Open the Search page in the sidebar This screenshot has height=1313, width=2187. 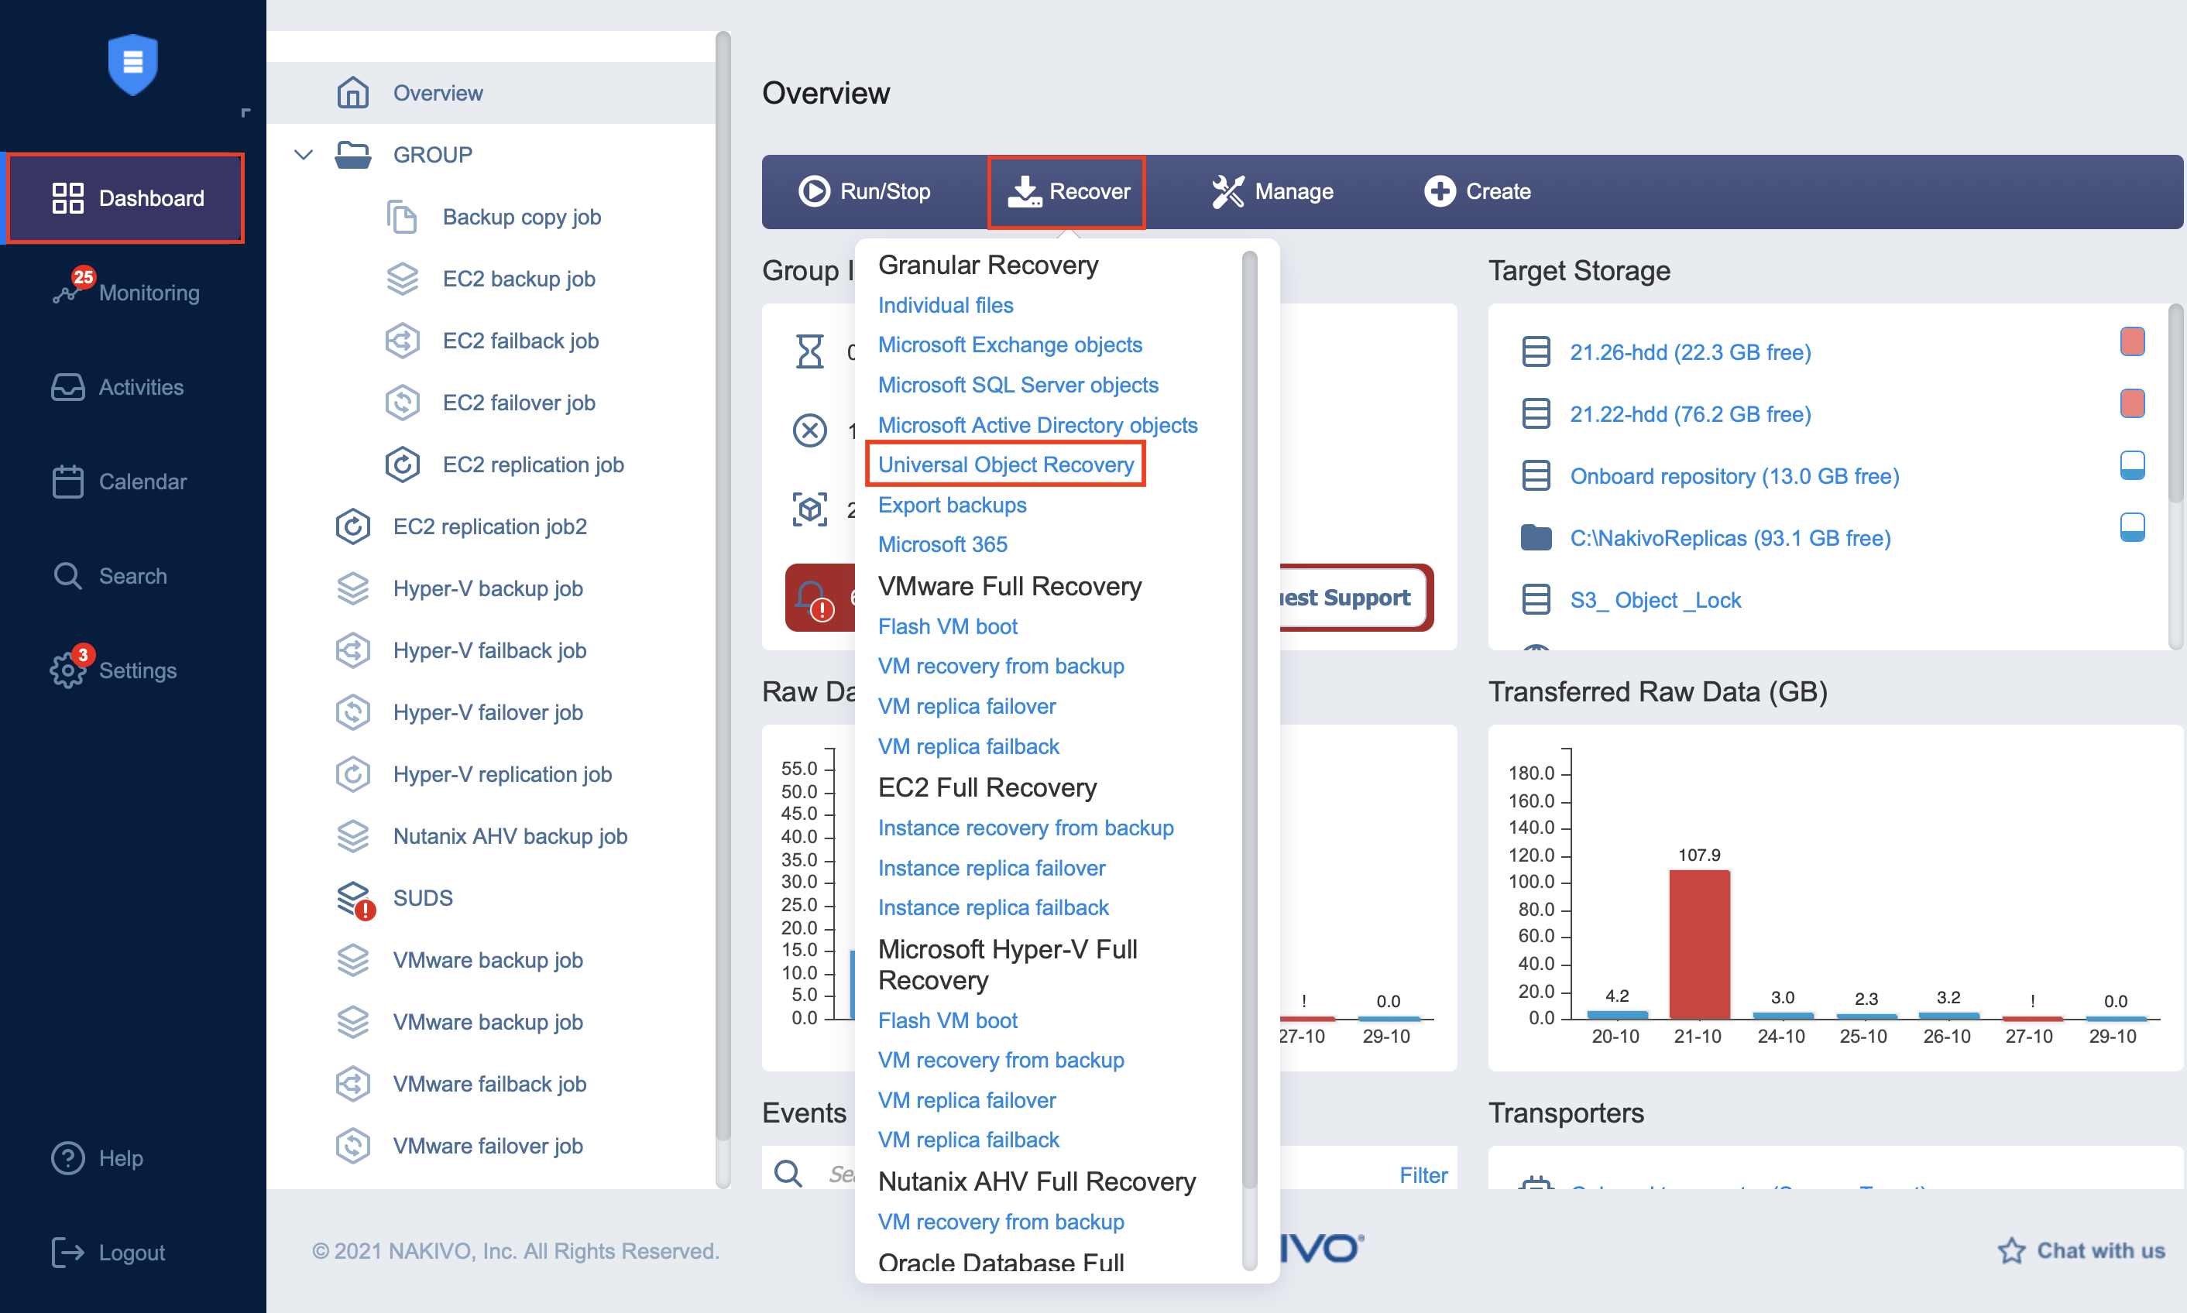click(x=110, y=576)
